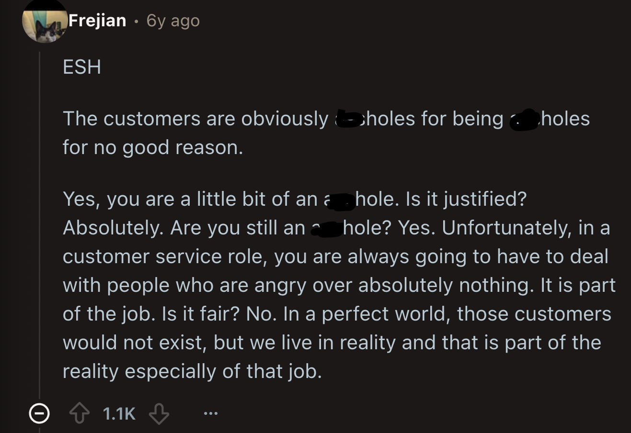Upvote Frejian's comment
Screen dimensions: 631x433
point(80,413)
